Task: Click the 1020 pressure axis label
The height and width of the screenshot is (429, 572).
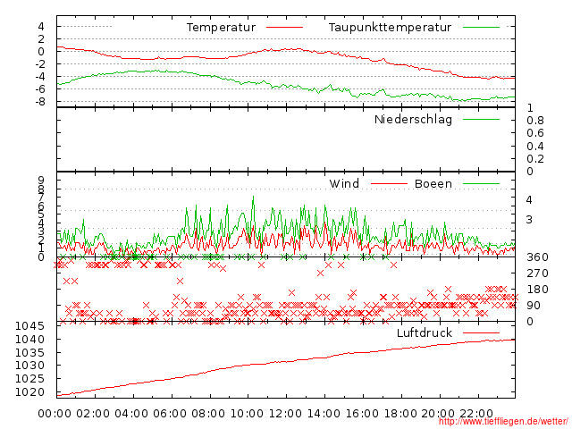Action: tap(29, 392)
